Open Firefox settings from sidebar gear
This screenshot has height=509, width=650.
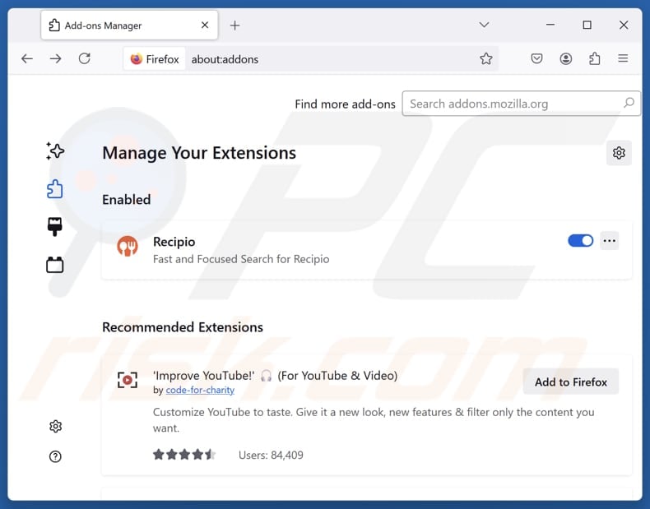click(55, 426)
